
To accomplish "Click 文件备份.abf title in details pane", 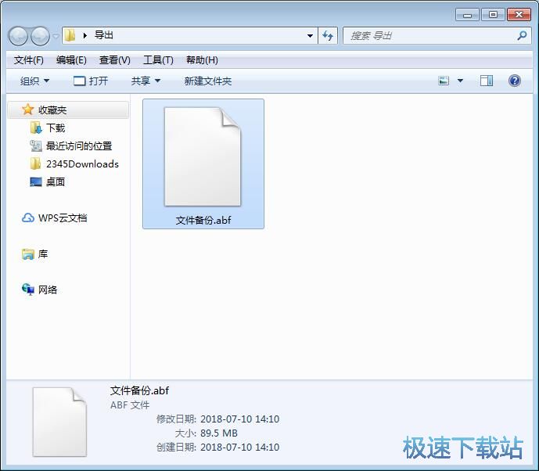I will (139, 390).
